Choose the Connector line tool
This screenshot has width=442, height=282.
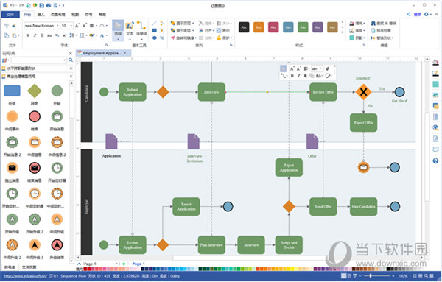pyautogui.click(x=141, y=29)
